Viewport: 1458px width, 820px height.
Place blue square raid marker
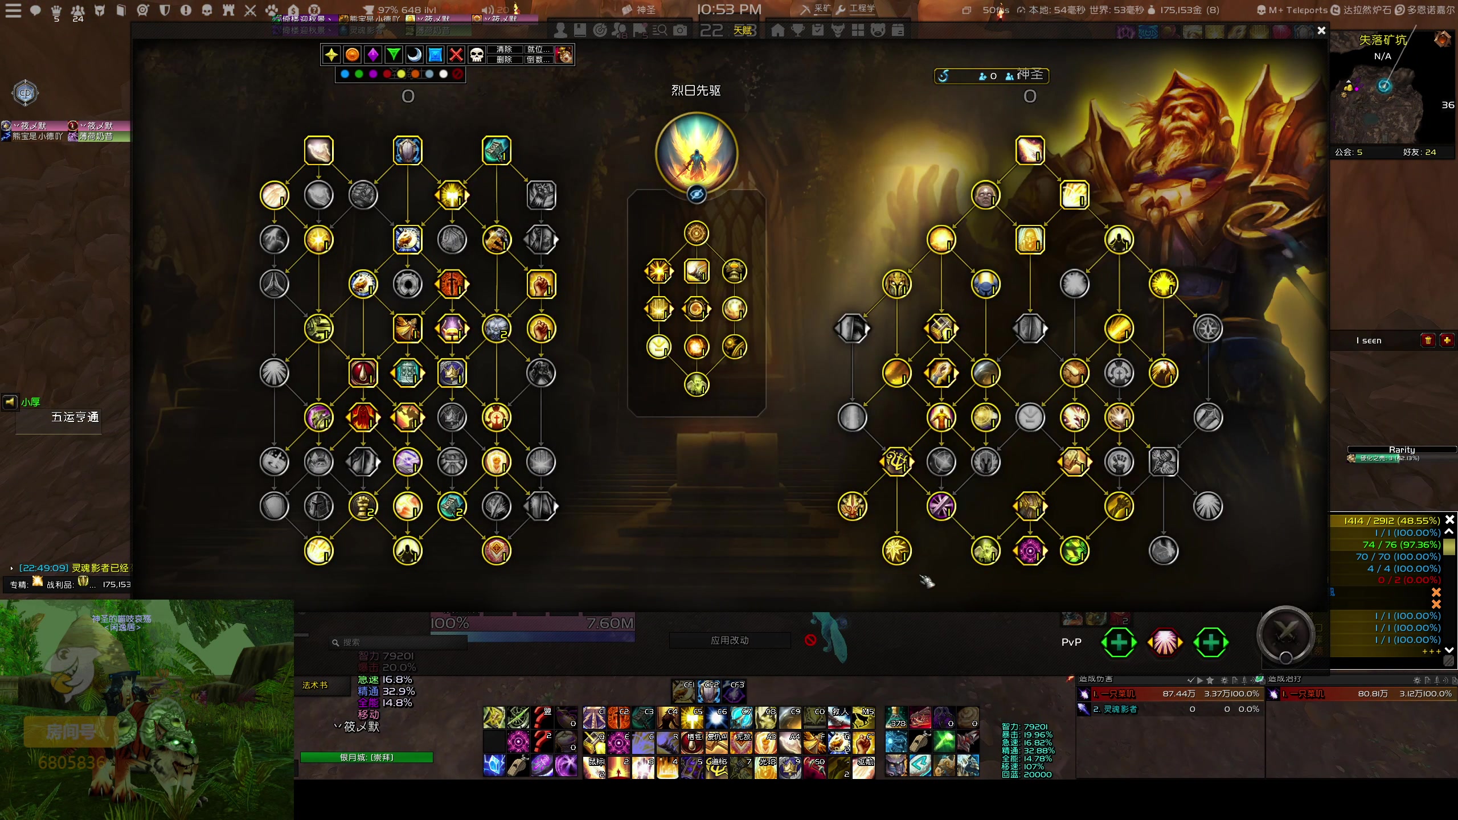click(x=435, y=55)
